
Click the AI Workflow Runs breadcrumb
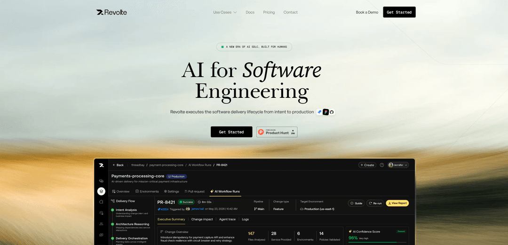[x=200, y=165]
